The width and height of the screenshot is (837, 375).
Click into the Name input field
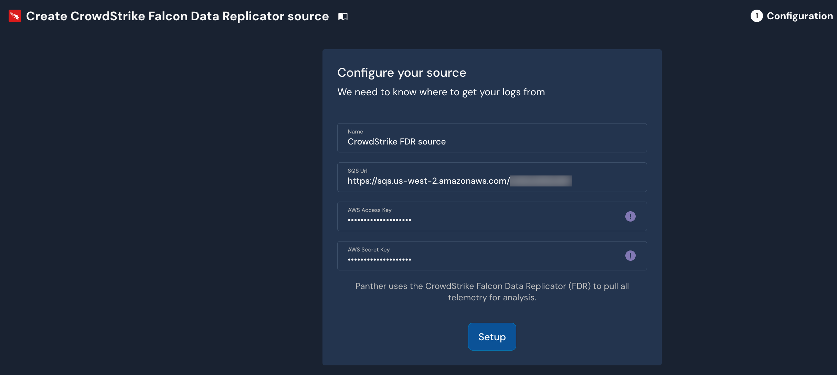pyautogui.click(x=491, y=138)
